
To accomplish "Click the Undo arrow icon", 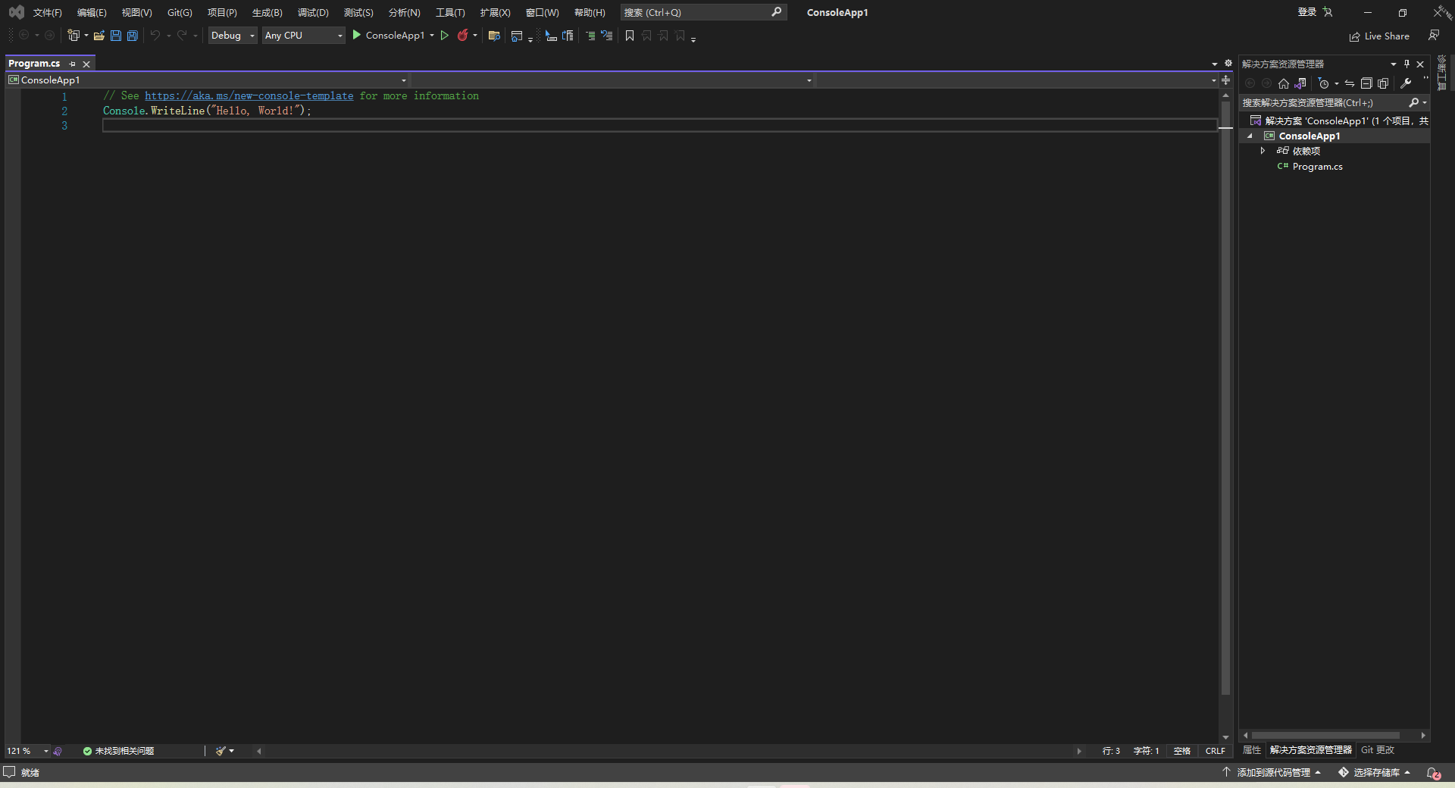I will [x=155, y=36].
